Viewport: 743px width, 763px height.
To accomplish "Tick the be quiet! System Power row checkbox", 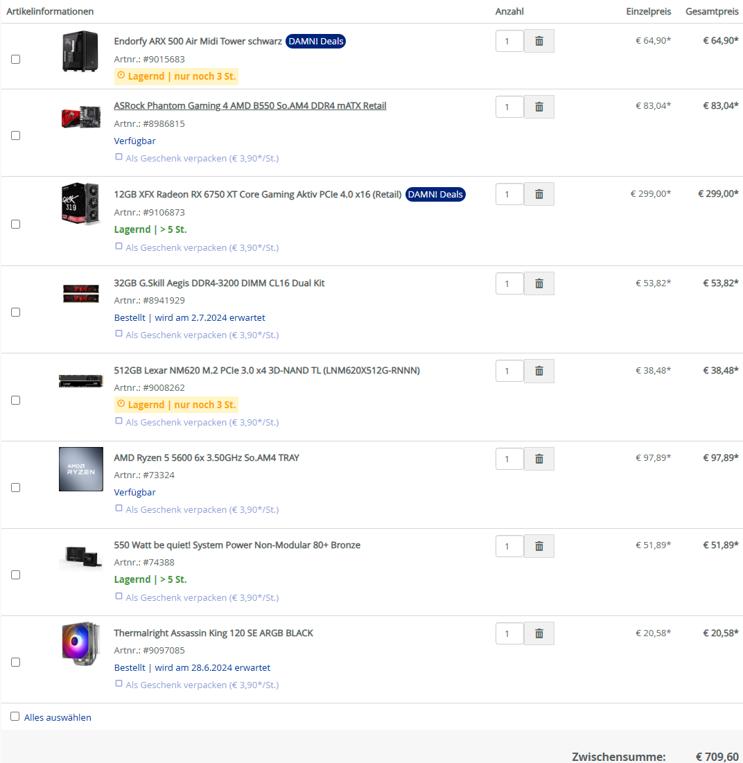I will click(x=15, y=575).
